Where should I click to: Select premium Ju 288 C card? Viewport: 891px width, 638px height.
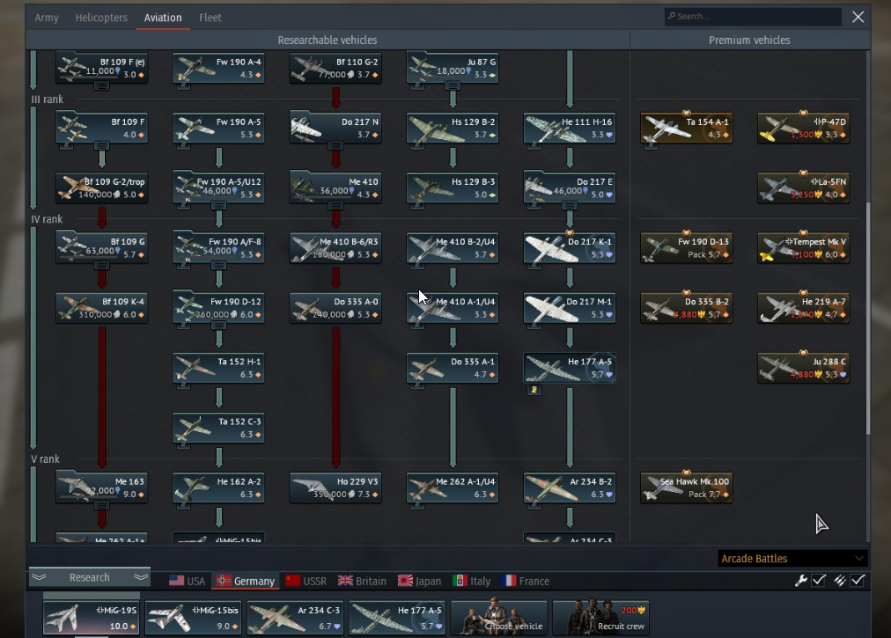804,368
